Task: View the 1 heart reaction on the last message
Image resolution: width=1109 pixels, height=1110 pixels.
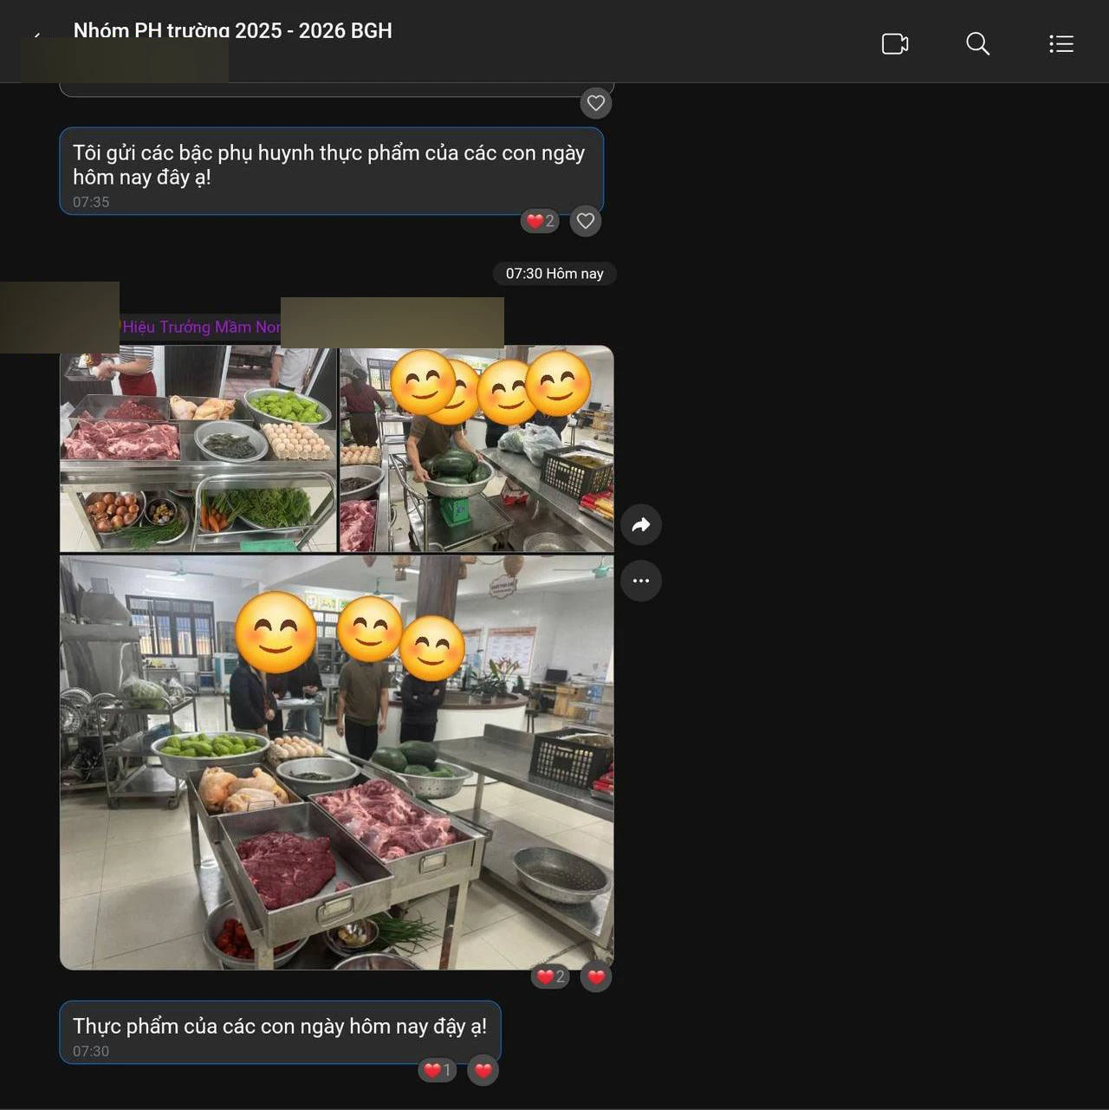Action: pos(438,1071)
